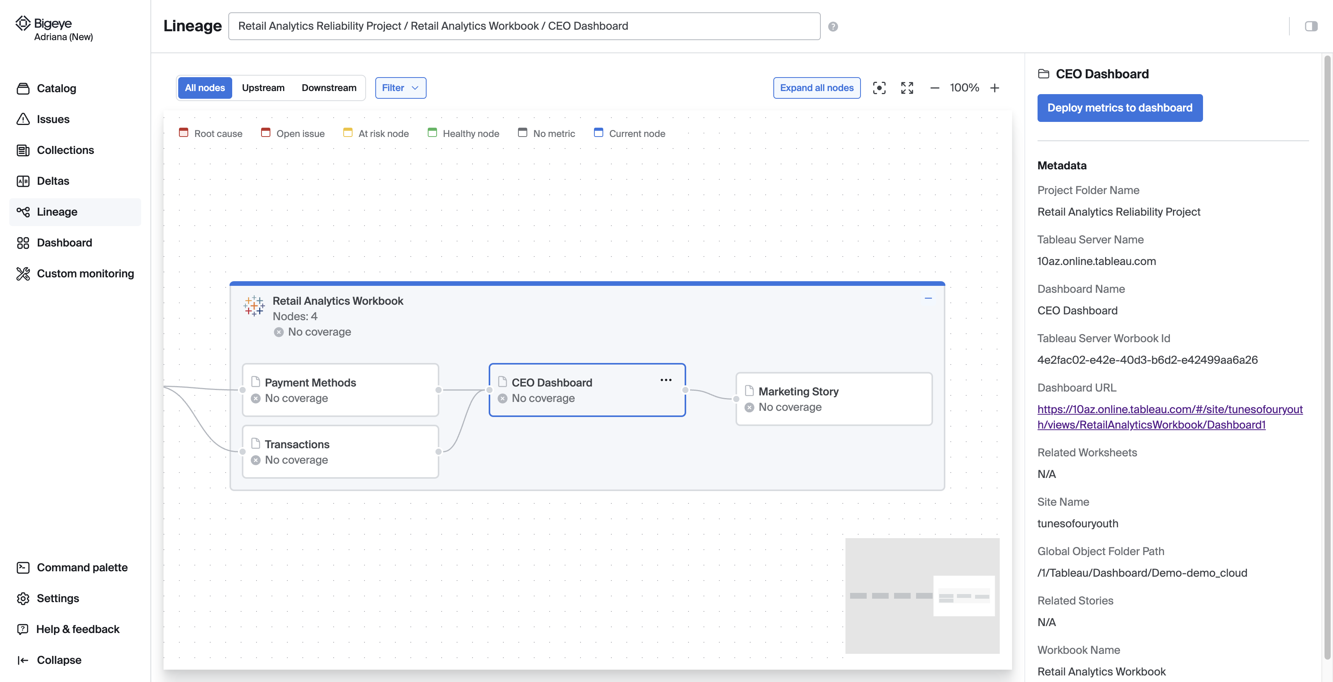
Task: Click the 100% zoom level text
Action: tap(964, 88)
